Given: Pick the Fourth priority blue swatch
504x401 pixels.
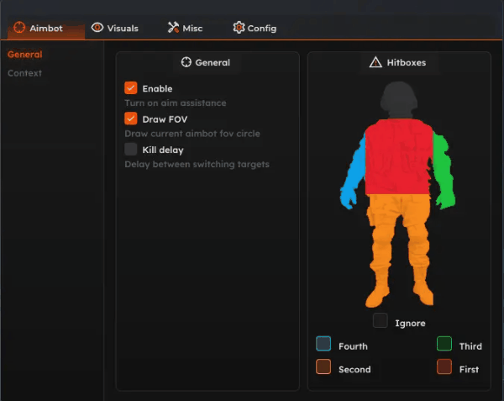Looking at the screenshot, I should [x=323, y=344].
